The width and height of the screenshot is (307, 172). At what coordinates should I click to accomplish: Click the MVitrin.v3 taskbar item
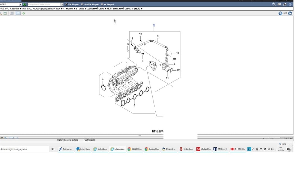[x=220, y=149]
